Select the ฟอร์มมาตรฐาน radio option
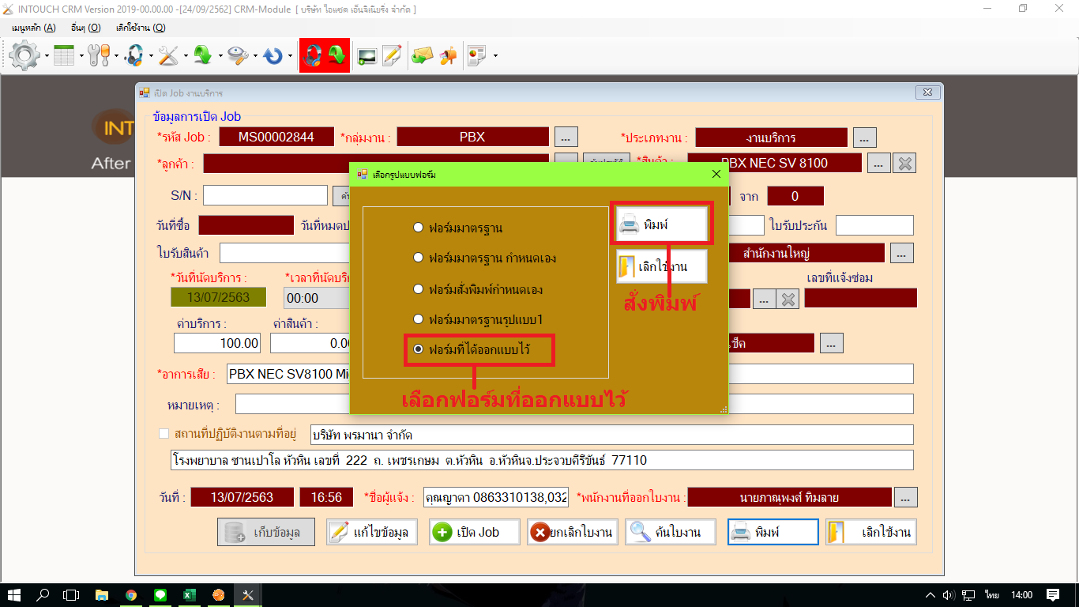 (419, 228)
